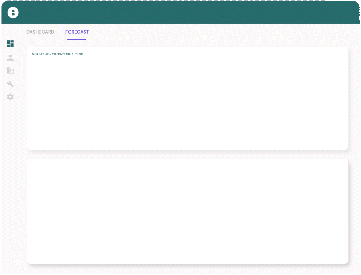Select the person profile icon in sidebar
361x275 pixels.
pyautogui.click(x=10, y=57)
